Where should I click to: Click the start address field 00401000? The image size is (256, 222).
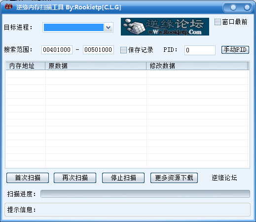[57, 50]
